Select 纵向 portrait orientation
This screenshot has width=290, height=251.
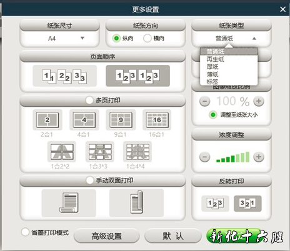coord(116,38)
